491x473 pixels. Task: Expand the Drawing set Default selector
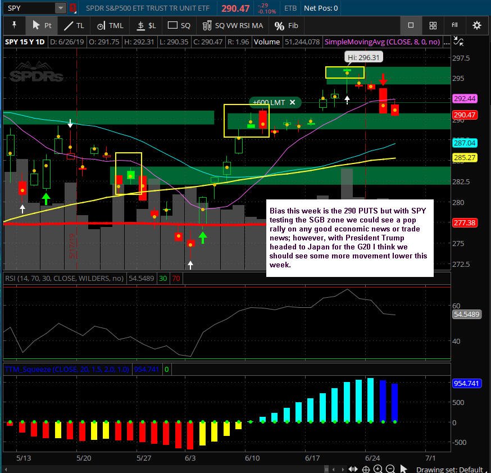[449, 469]
